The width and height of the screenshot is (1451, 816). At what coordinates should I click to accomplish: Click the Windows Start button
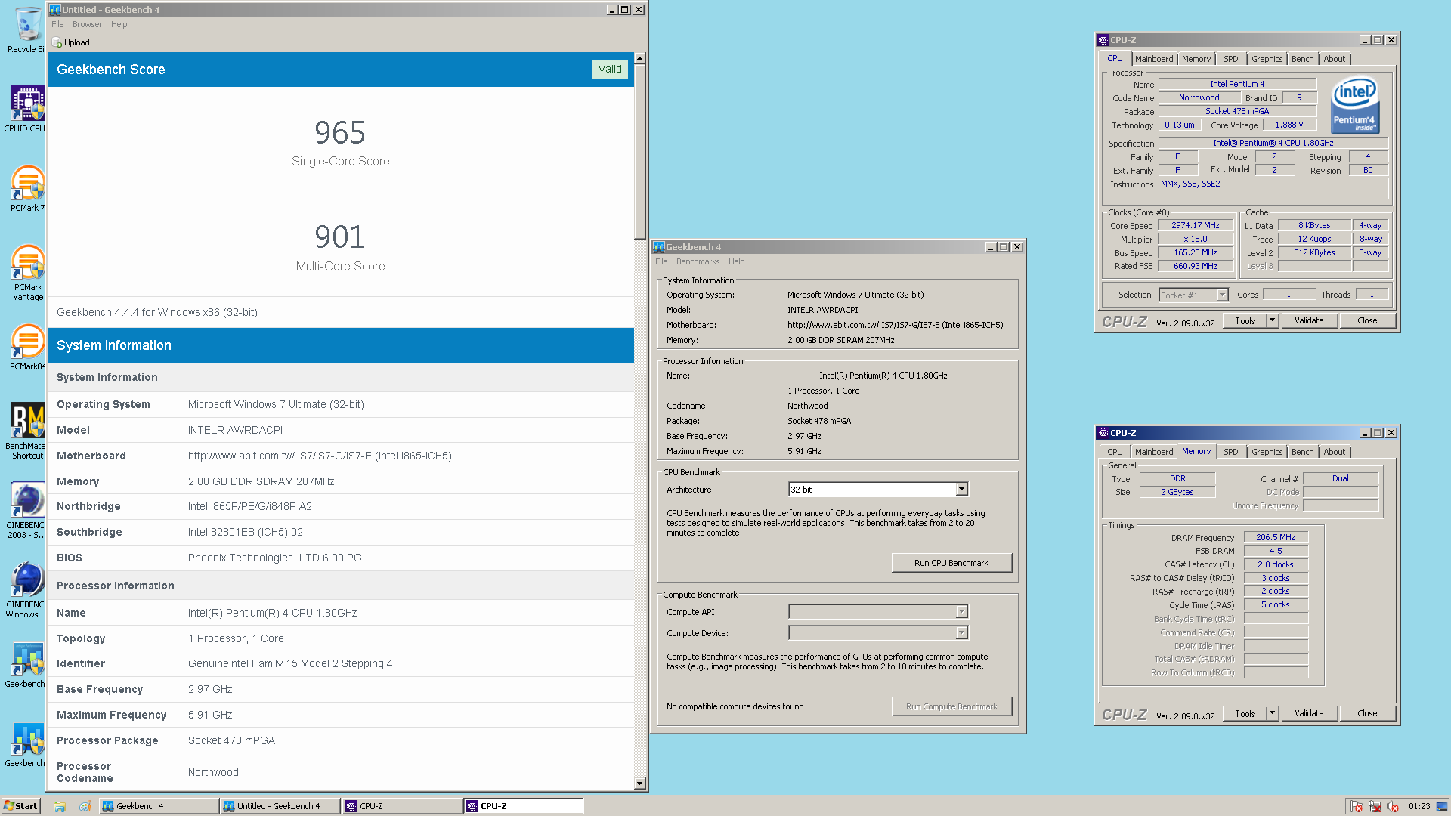[20, 806]
